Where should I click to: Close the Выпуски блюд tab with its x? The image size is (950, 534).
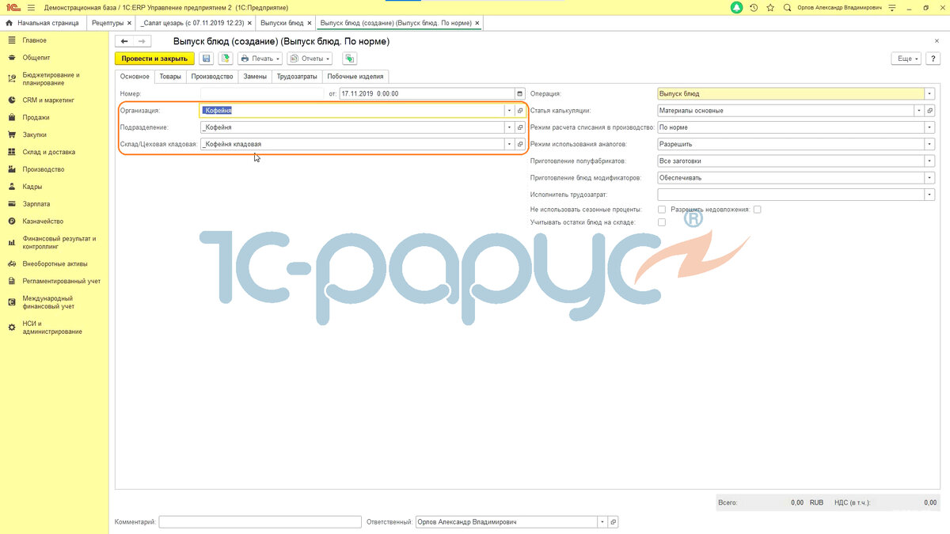click(x=310, y=23)
